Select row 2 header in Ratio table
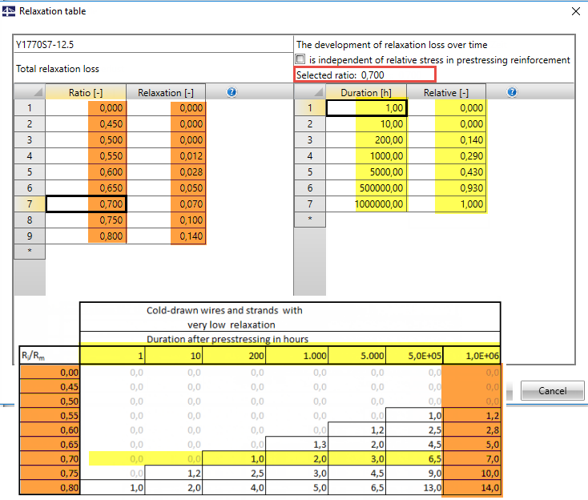This screenshot has height=500, width=588. pyautogui.click(x=30, y=123)
